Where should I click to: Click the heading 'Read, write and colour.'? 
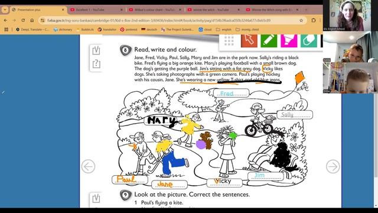pyautogui.click(x=165, y=50)
